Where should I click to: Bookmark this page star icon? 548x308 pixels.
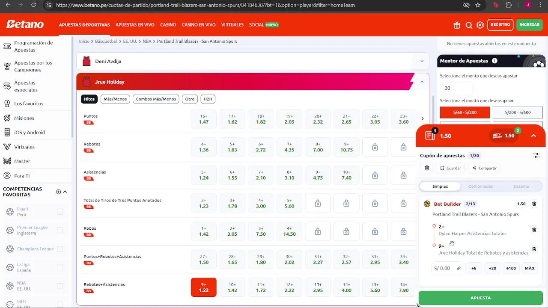tap(478, 5)
